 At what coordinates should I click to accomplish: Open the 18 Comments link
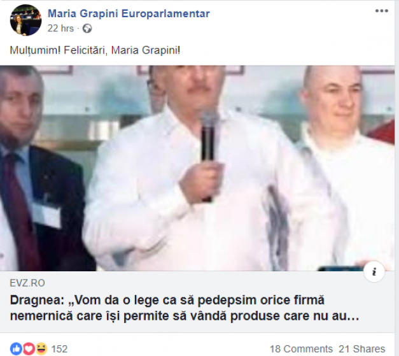[x=301, y=349]
